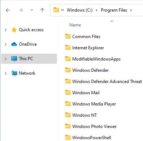Viewport: 143px width, 141px height.
Task: Select the Windows Defender folder name
Action: [x=90, y=70]
